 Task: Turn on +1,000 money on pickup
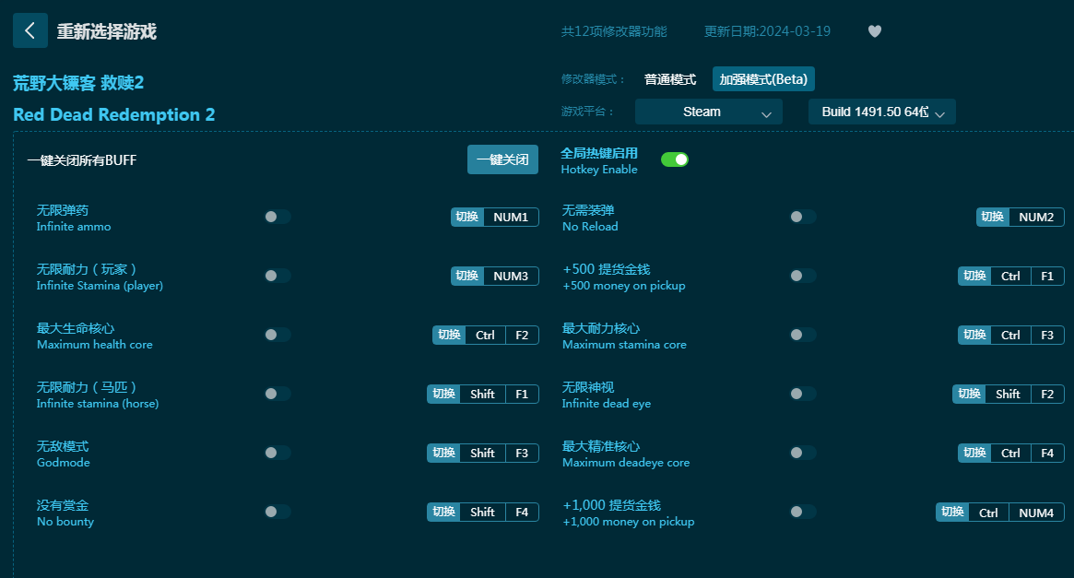(x=803, y=512)
